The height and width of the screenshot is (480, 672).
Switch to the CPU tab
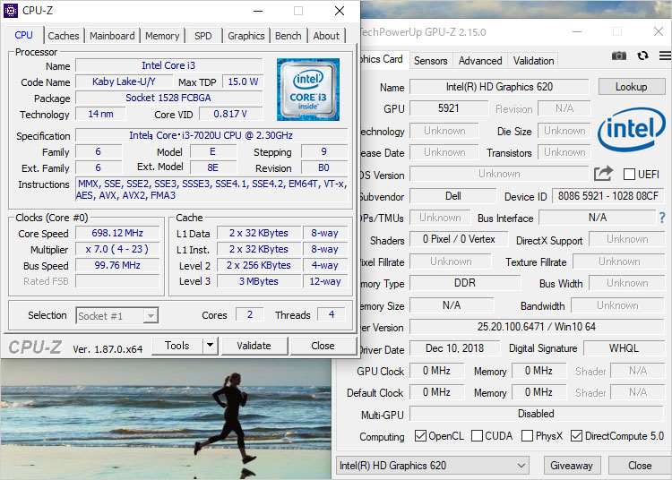point(24,35)
